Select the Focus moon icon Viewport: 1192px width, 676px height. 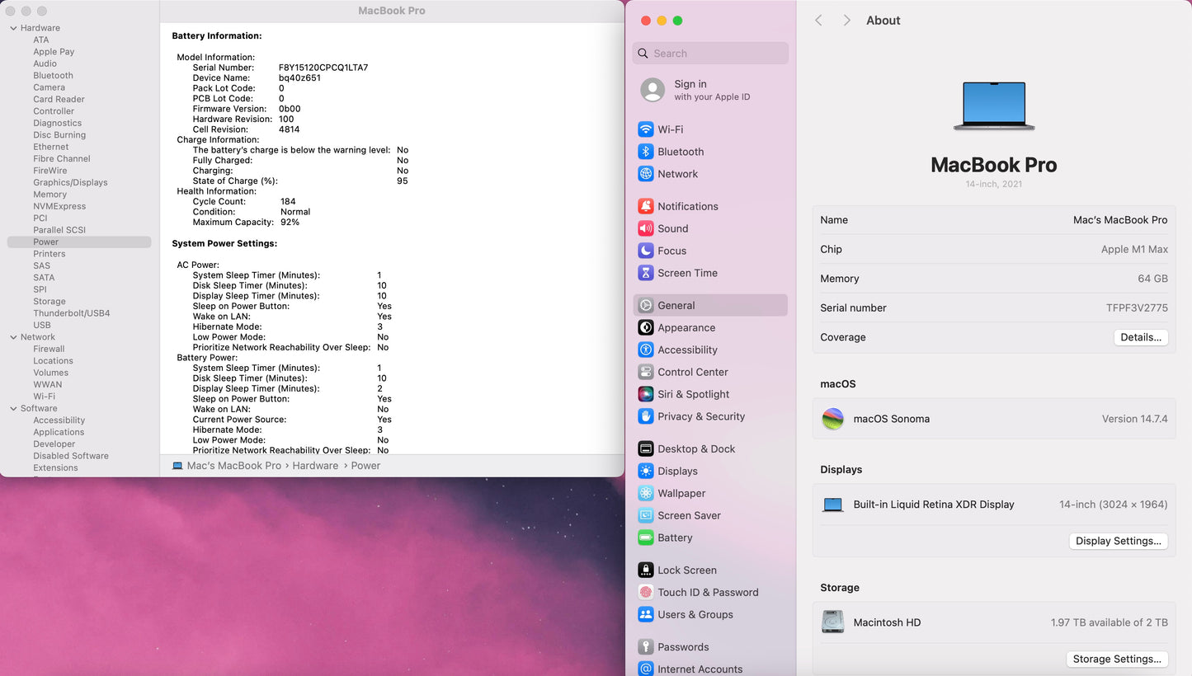coord(646,251)
